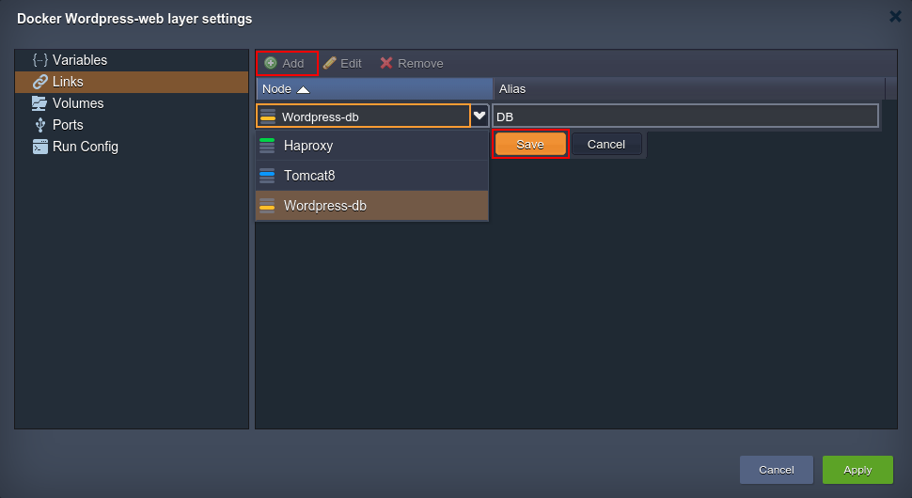Click the Node sort ascending arrow
The height and width of the screenshot is (498, 912).
[x=303, y=89]
